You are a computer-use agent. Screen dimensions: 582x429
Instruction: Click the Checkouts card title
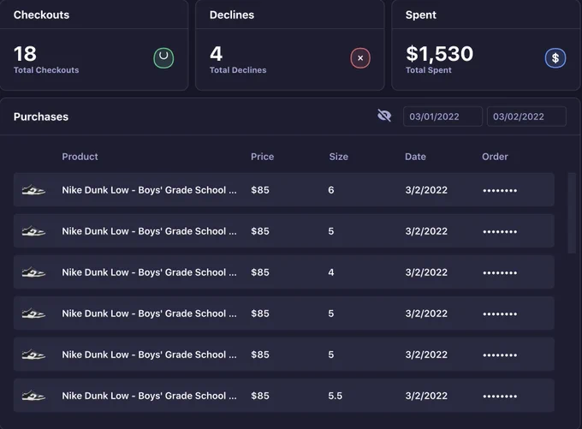click(41, 15)
